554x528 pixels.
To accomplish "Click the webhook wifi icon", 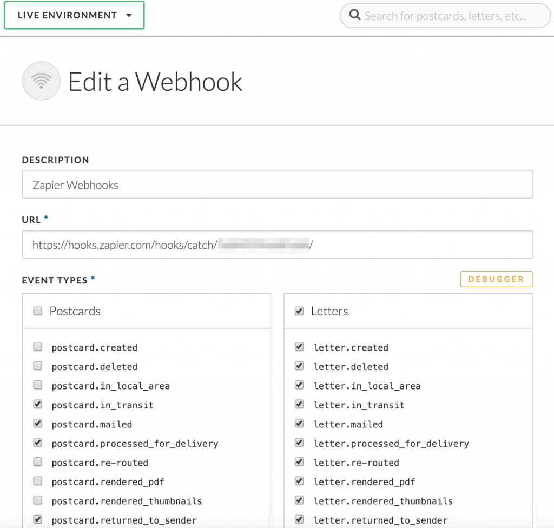I will (41, 81).
